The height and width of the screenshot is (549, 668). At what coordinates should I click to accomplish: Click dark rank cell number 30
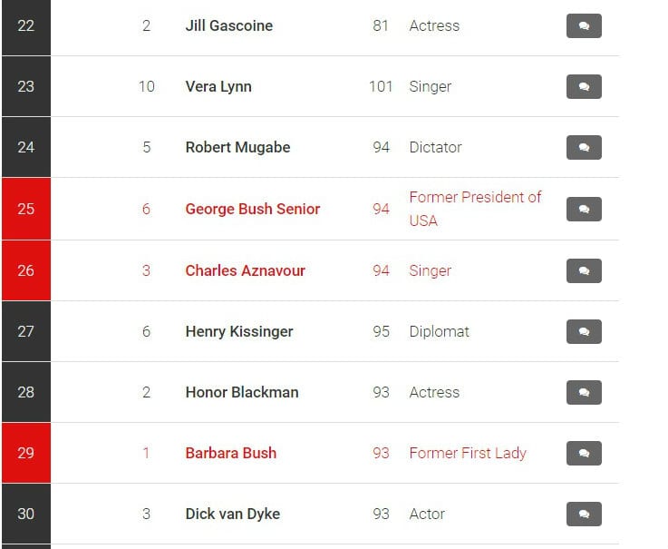(26, 514)
